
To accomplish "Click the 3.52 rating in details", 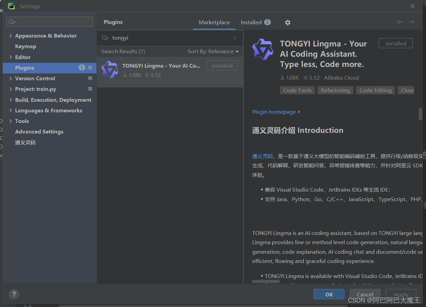I will tap(311, 78).
